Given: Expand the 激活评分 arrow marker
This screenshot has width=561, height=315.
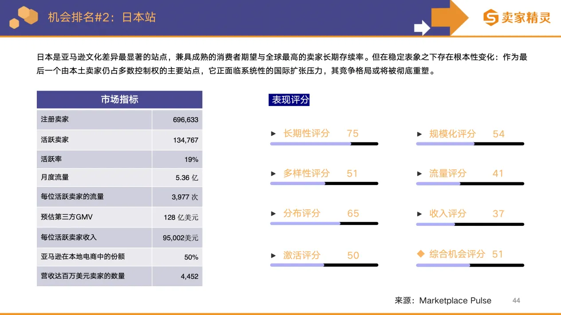Looking at the screenshot, I should coord(273,255).
